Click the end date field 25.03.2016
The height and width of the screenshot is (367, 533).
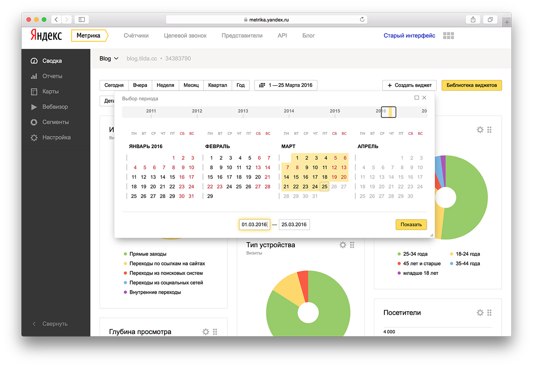tap(294, 225)
